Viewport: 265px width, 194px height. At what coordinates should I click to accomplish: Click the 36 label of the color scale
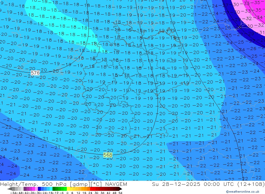point(102,193)
